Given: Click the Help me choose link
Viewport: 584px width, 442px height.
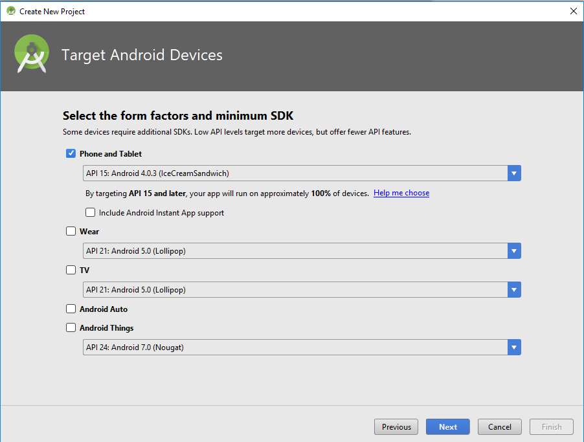Looking at the screenshot, I should (x=401, y=193).
